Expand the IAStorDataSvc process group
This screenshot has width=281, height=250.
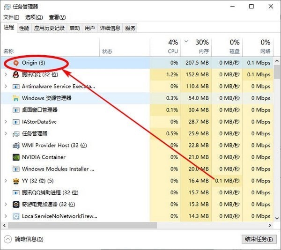[6, 122]
